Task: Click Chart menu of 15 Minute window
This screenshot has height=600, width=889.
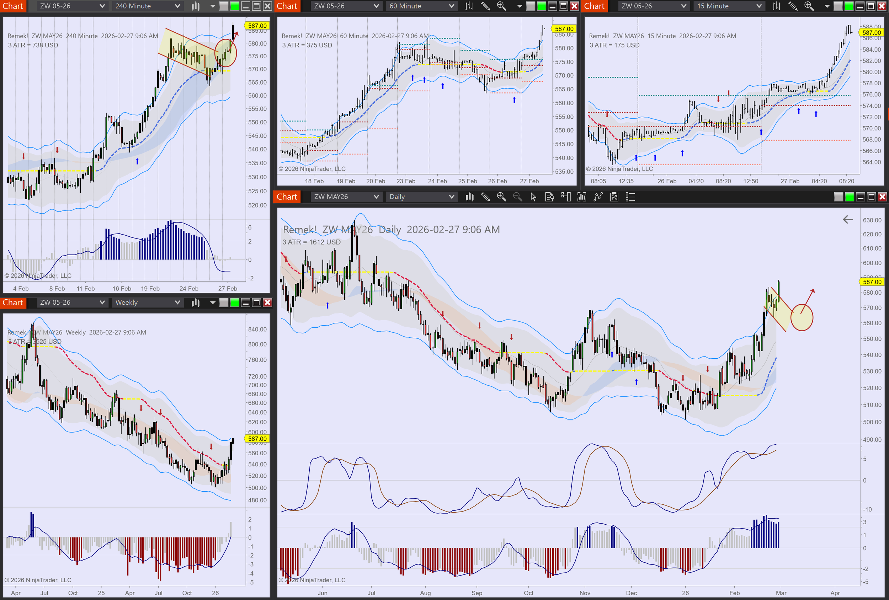Action: (594, 6)
